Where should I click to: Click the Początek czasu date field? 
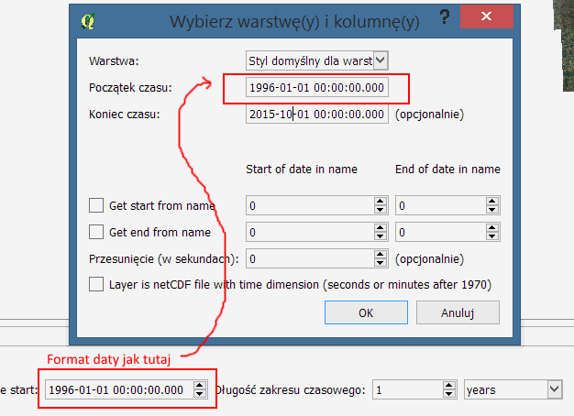point(316,87)
